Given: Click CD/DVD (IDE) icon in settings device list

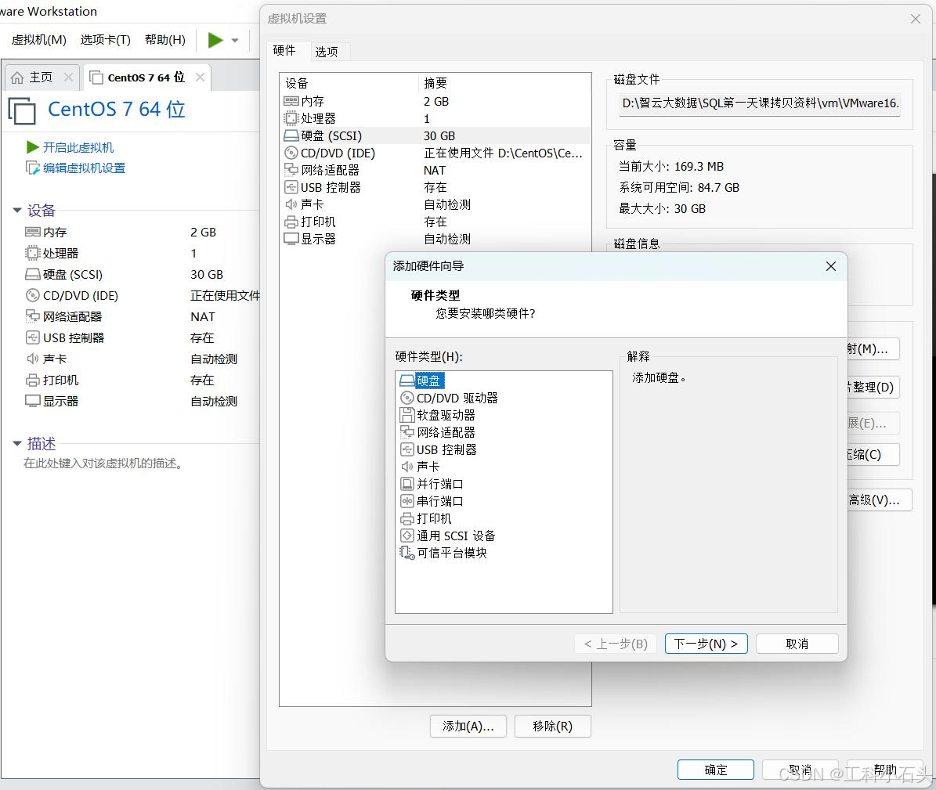Looking at the screenshot, I should (291, 153).
